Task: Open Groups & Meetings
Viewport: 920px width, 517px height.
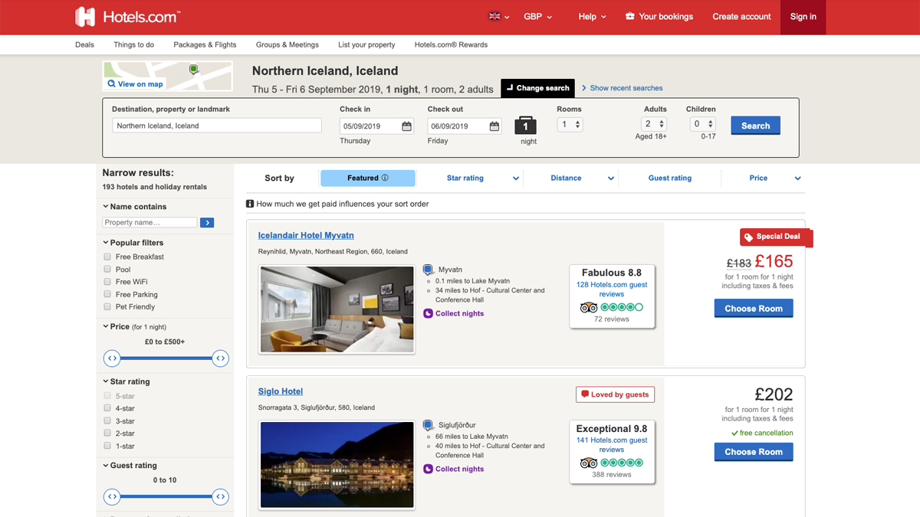Action: 287,44
